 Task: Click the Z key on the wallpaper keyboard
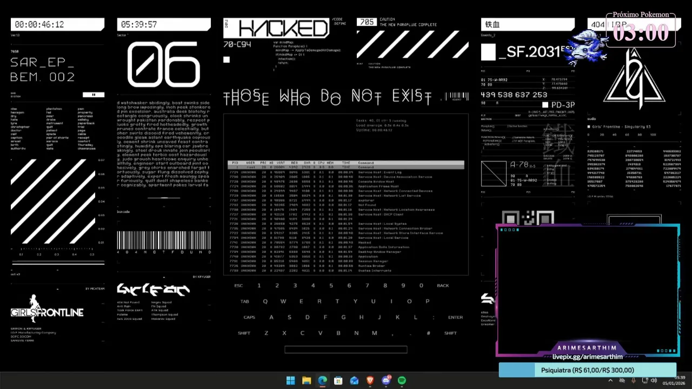[266, 333]
